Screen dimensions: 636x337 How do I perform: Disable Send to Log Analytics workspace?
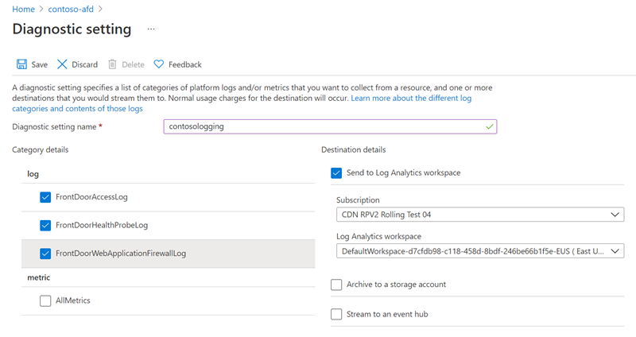click(336, 172)
